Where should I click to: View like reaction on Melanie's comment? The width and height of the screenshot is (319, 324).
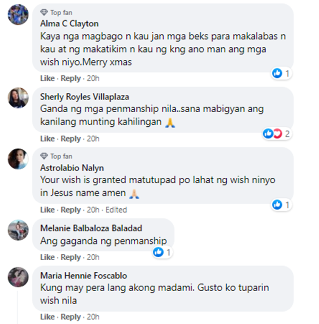162,252
